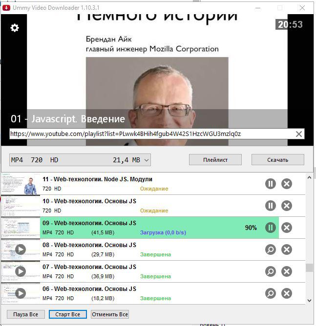Pause the 11 - Node JS. Модули download

pos(271,184)
